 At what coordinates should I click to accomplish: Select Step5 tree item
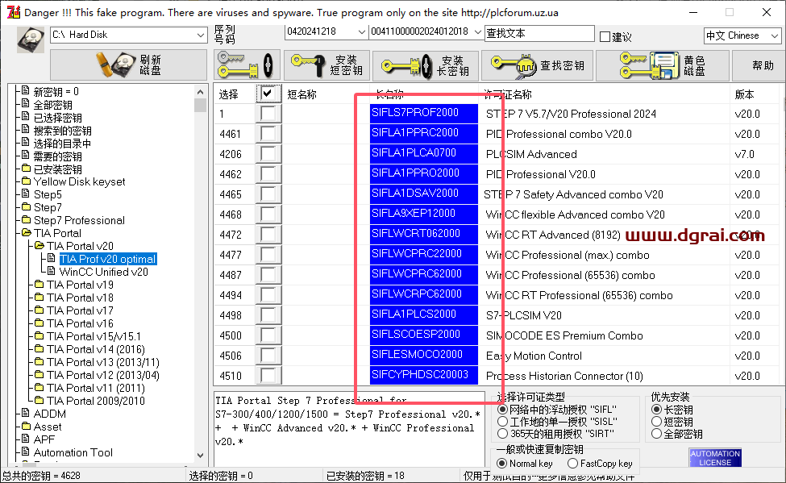[48, 194]
